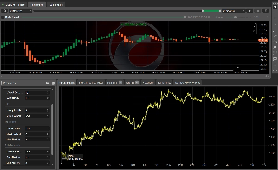Select the horizontal line drawing tool
Image resolution: width=278 pixels, height=170 pixels.
pyautogui.click(x=275, y=30)
